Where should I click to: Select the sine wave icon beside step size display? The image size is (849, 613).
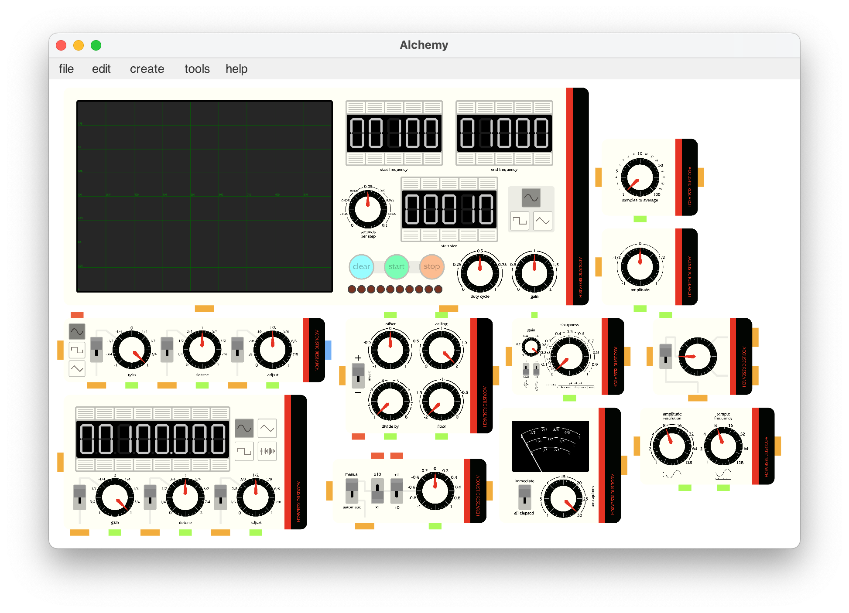pyautogui.click(x=531, y=198)
